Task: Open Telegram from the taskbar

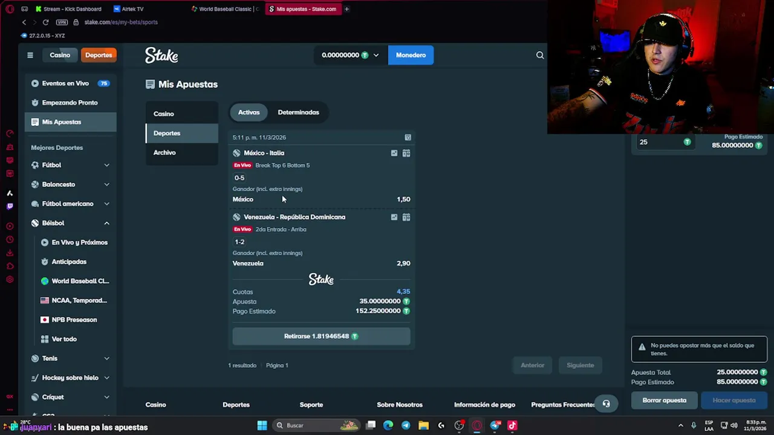Action: click(x=406, y=425)
